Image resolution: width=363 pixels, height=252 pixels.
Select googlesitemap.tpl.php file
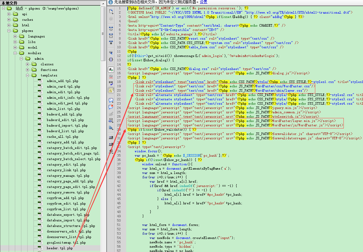click(66, 242)
